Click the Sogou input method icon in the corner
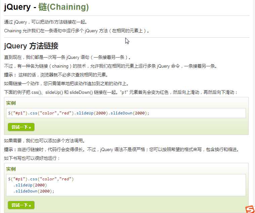 [250, 209]
